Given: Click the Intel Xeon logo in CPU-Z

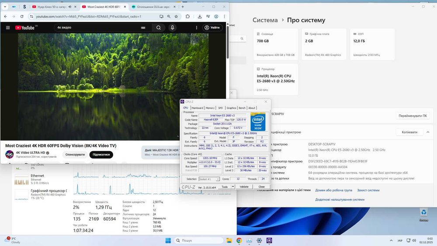Looking at the screenshot, I should [x=258, y=122].
